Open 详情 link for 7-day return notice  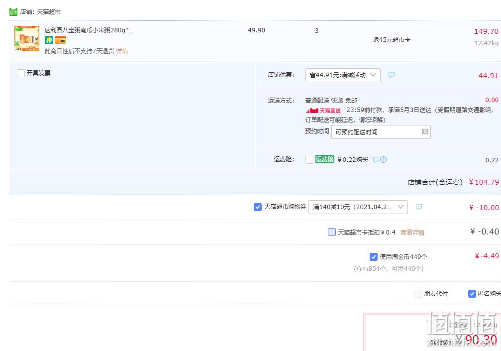pyautogui.click(x=122, y=51)
